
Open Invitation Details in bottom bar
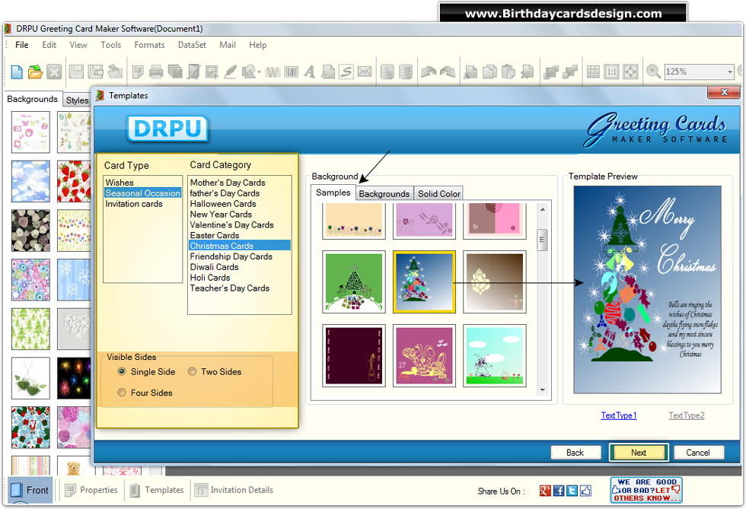(234, 490)
